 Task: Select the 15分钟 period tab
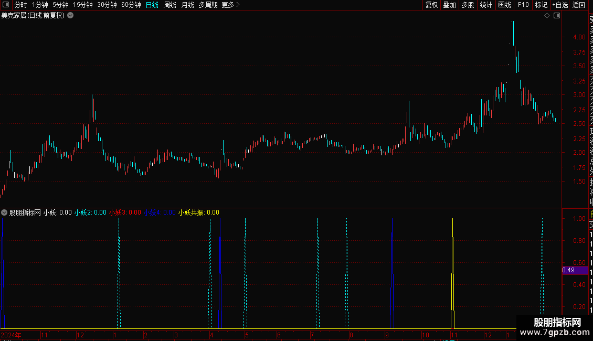pos(83,5)
